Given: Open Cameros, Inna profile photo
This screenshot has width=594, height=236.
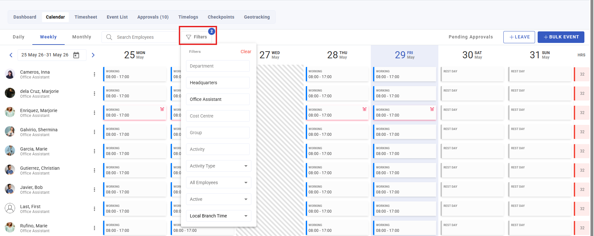Looking at the screenshot, I should 10,74.
